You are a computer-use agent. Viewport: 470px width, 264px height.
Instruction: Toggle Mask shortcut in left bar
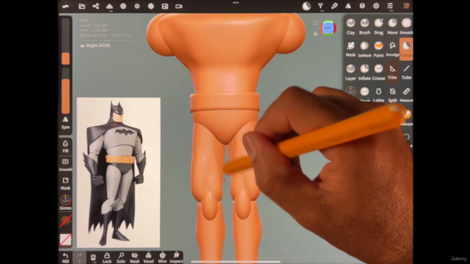tap(65, 183)
